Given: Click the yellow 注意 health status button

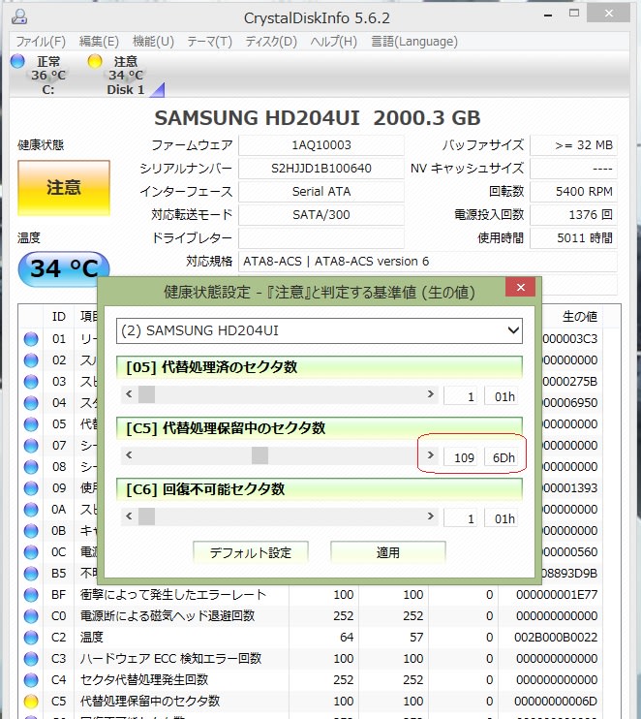Looking at the screenshot, I should tap(64, 188).
